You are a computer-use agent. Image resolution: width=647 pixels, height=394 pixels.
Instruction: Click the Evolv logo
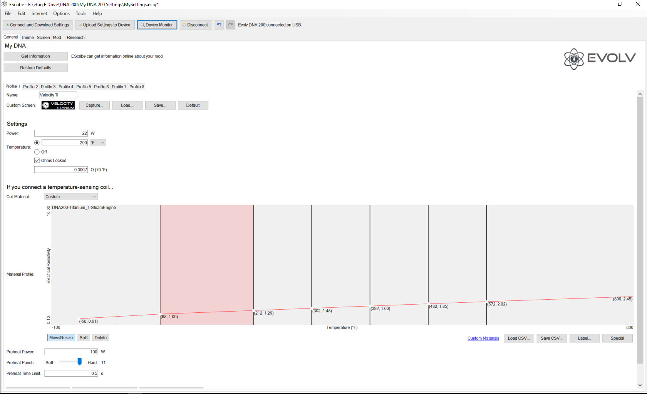[x=599, y=59]
